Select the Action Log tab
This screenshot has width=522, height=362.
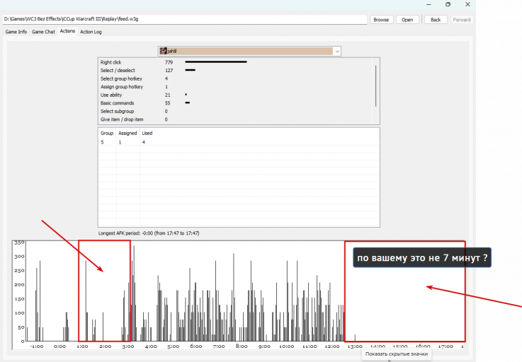pyautogui.click(x=91, y=32)
